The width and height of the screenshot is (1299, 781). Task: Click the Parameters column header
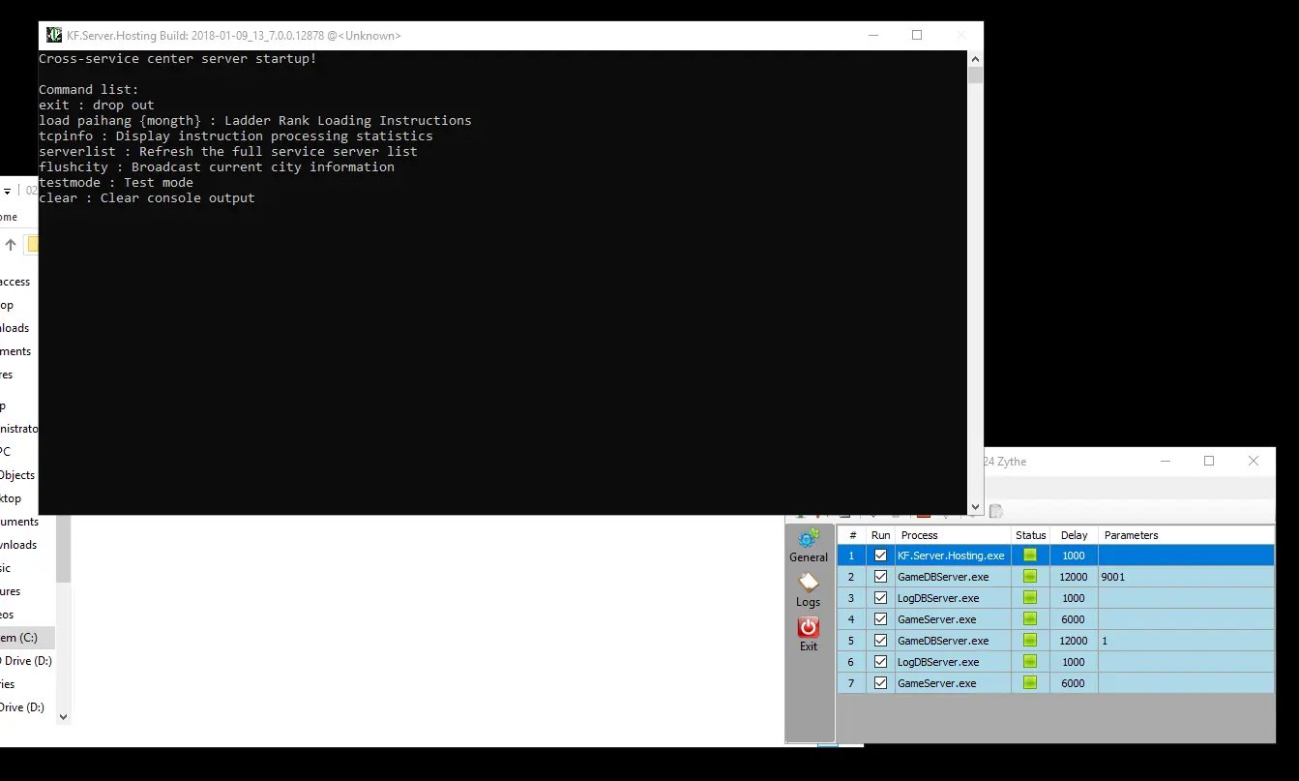tap(1186, 535)
